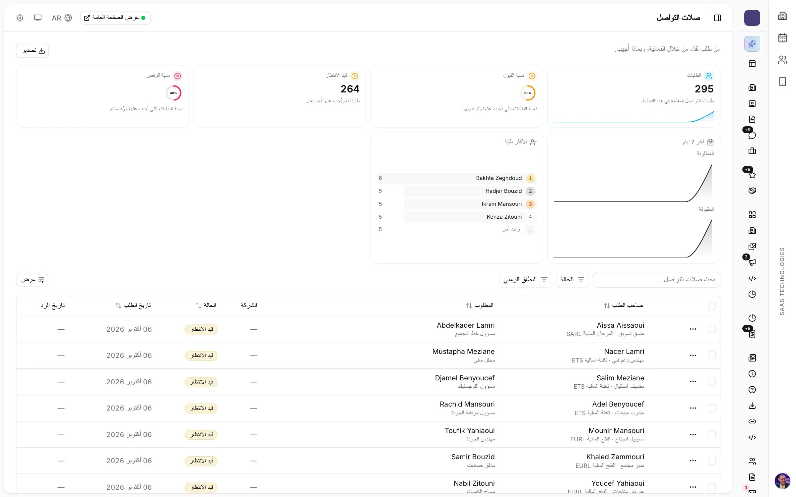The height and width of the screenshot is (497, 796).
Task: Tick the checkbox for Aissa Aissaoui row
Action: tap(711, 329)
